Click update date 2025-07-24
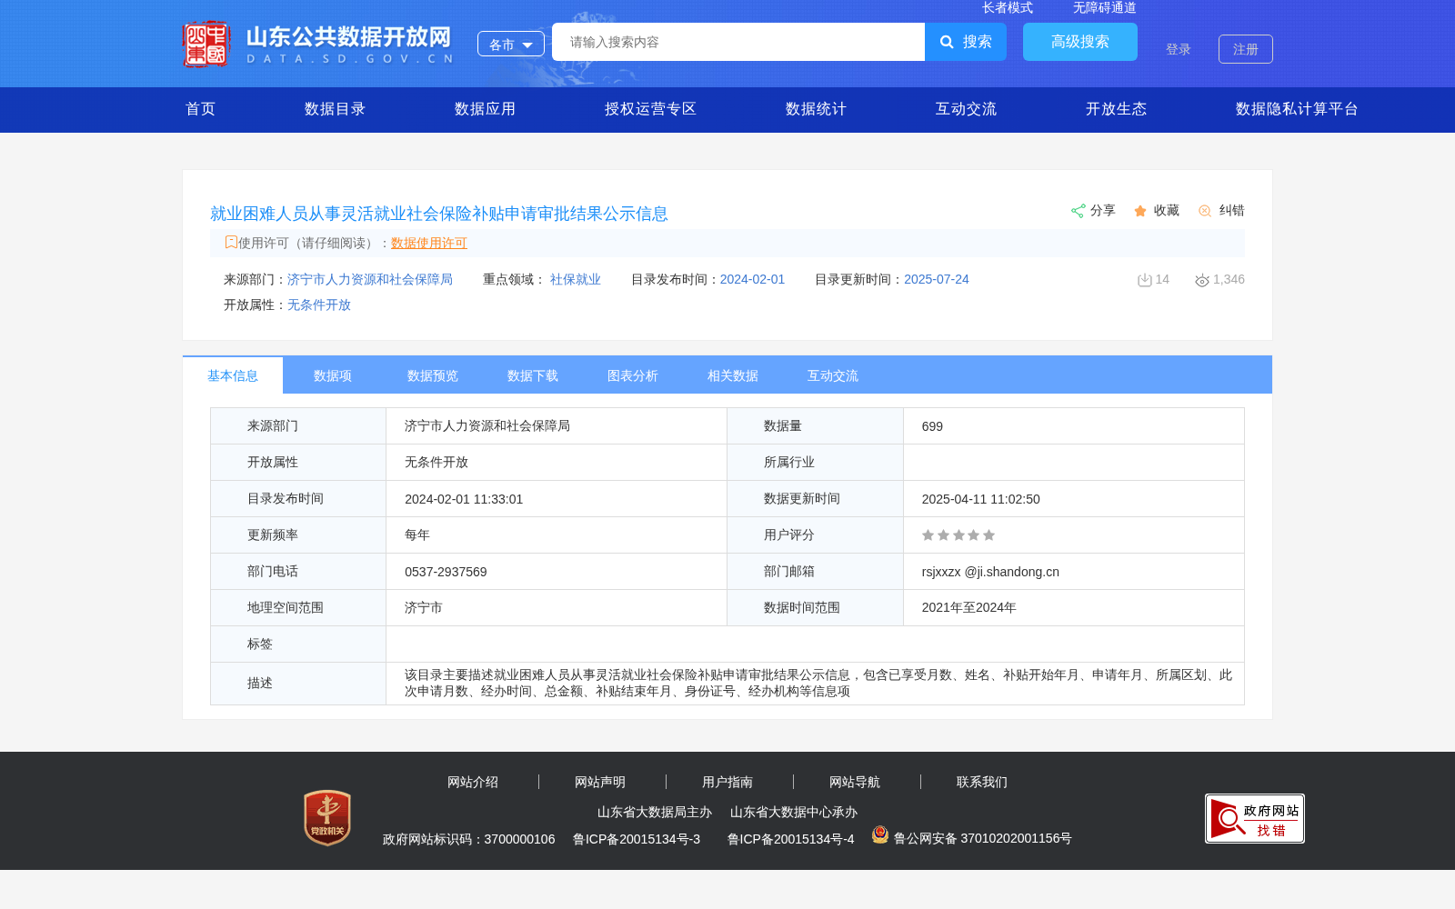 tap(937, 279)
